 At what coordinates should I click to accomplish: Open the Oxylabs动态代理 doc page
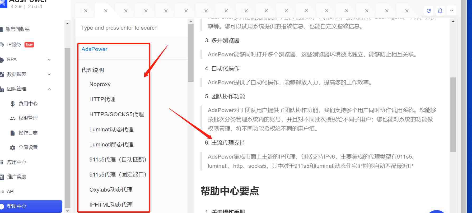pos(111,190)
